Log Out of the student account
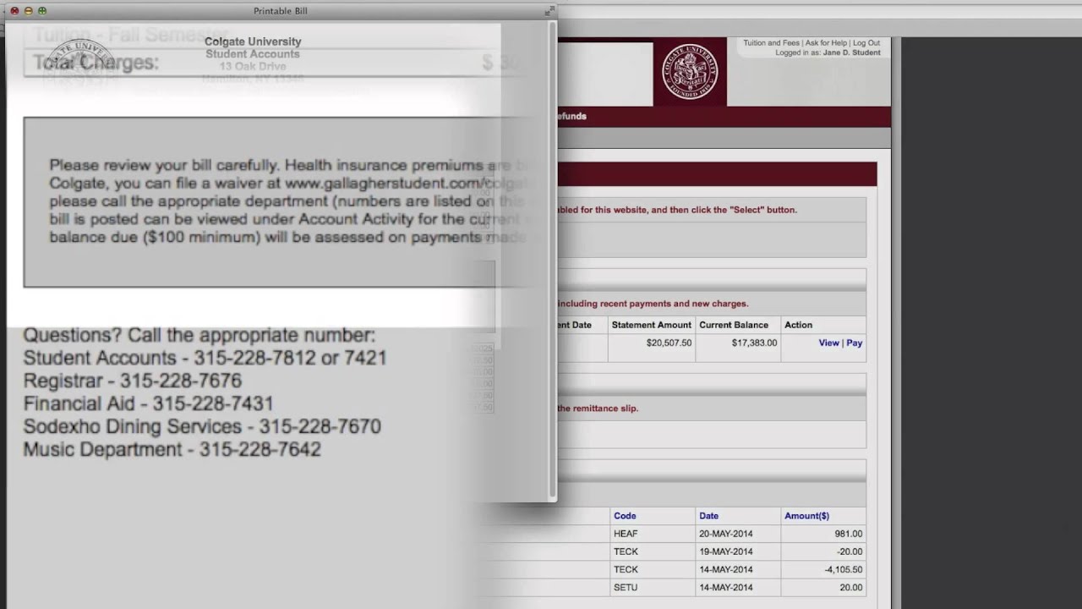This screenshot has width=1082, height=609. pyautogui.click(x=866, y=43)
